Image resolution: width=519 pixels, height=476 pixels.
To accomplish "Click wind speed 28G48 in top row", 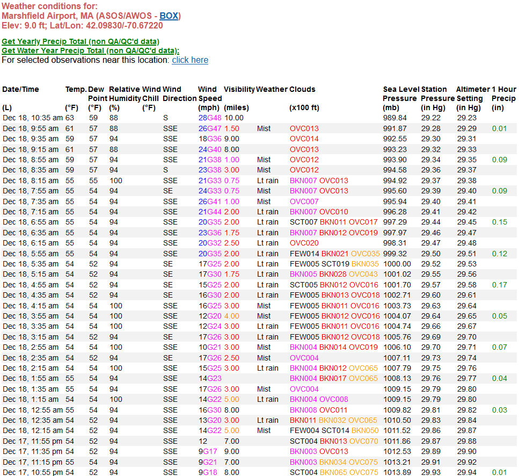I will (x=210, y=118).
